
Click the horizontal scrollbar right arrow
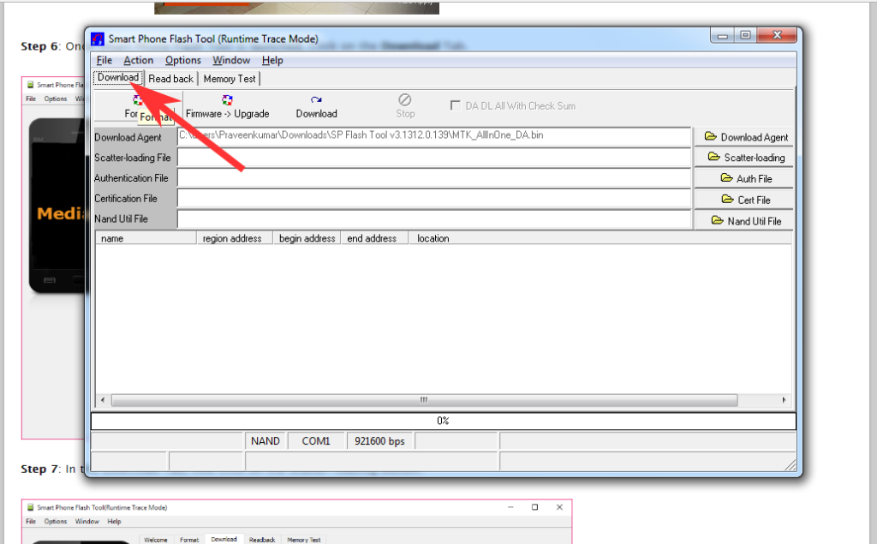pyautogui.click(x=784, y=400)
